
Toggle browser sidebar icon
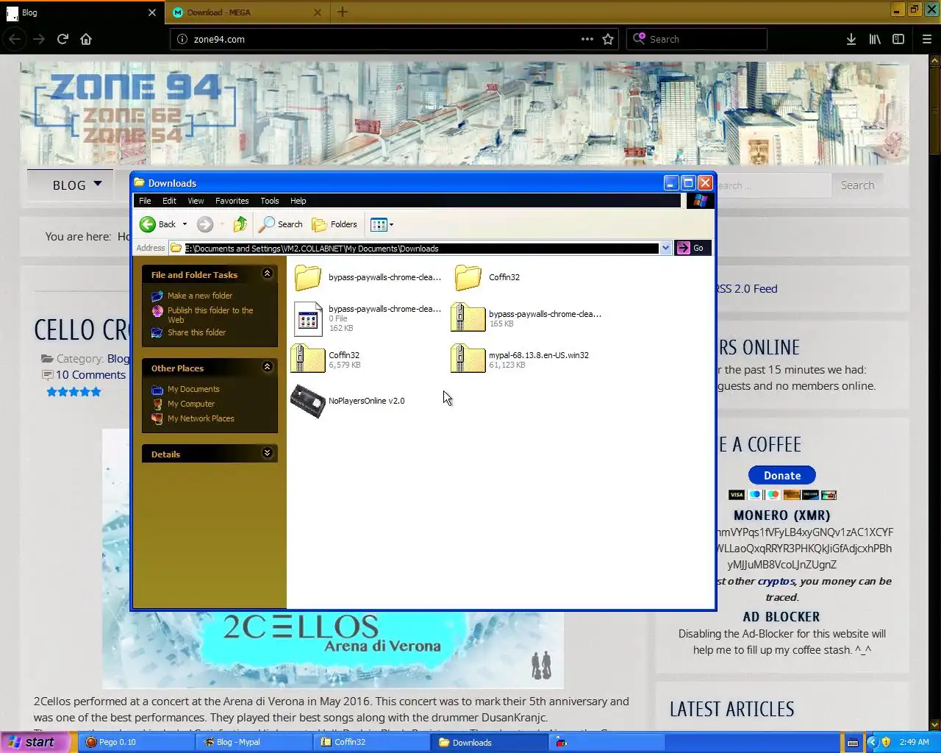click(898, 39)
